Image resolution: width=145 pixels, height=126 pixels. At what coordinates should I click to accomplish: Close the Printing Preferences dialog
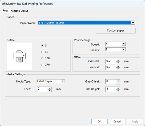tap(141, 4)
